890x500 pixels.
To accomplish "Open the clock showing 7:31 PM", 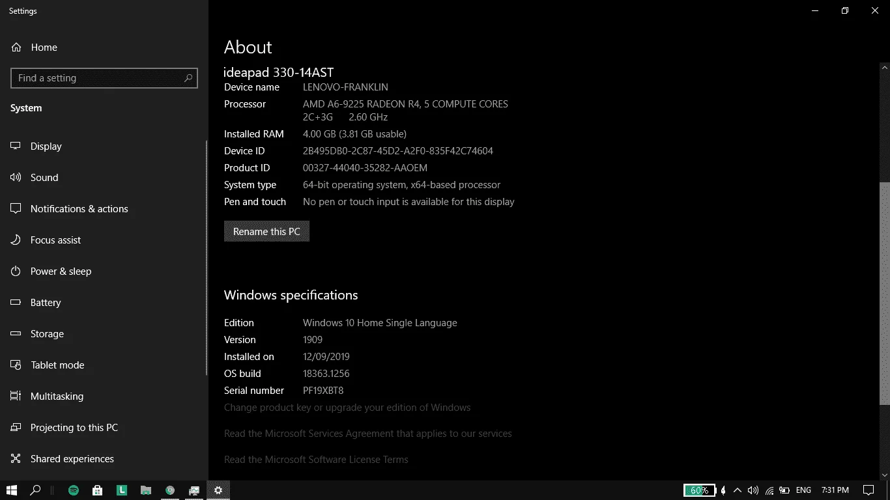I will [835, 490].
